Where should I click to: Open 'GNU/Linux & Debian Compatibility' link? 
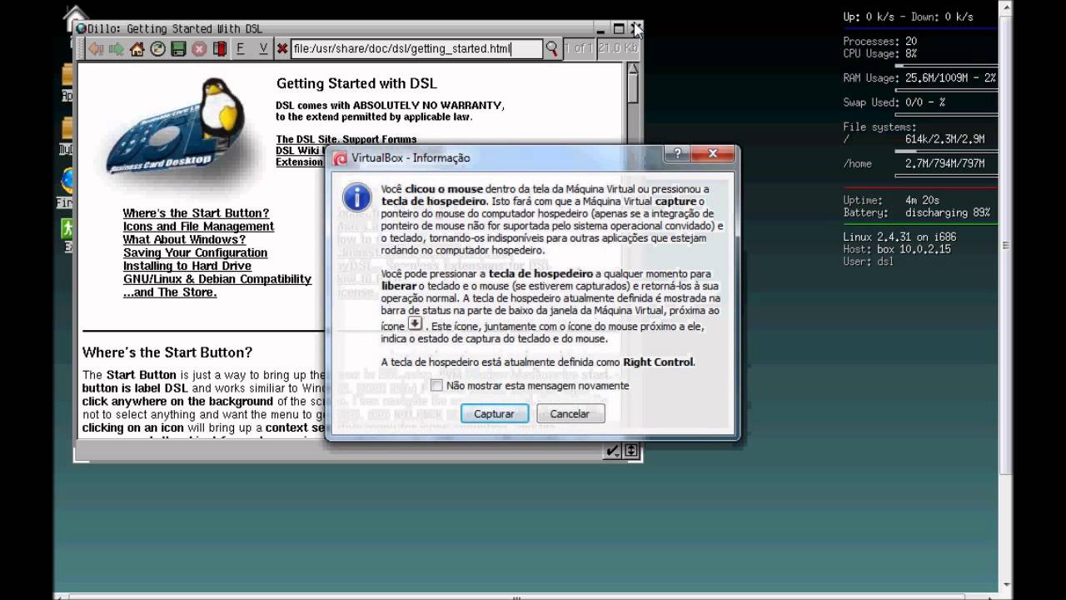(x=217, y=279)
